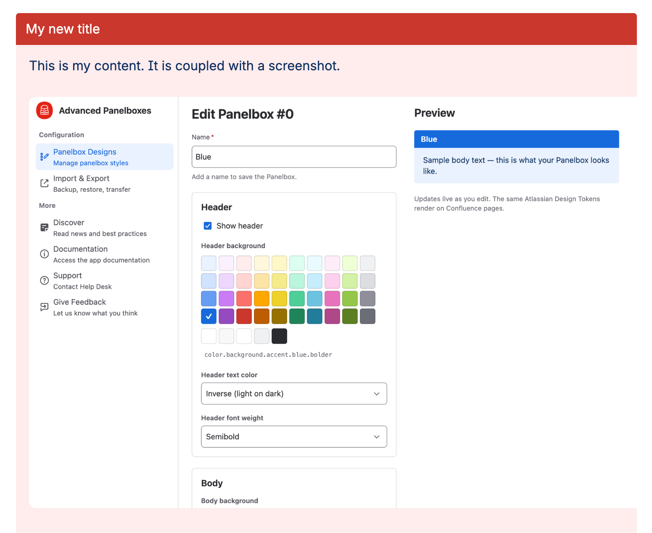
Task: Open the Discover menu entry
Action: (105, 228)
